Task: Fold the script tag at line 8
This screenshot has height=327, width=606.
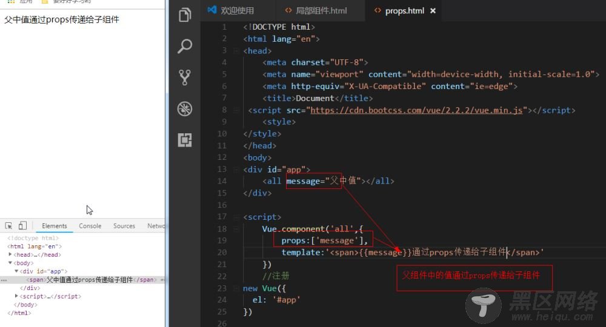Action: click(x=236, y=110)
